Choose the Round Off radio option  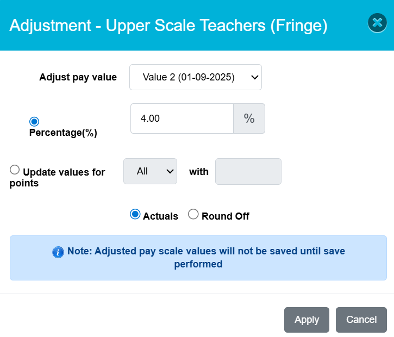tap(193, 214)
